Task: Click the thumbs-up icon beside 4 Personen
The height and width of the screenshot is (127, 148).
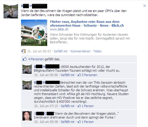Action: 24,59
